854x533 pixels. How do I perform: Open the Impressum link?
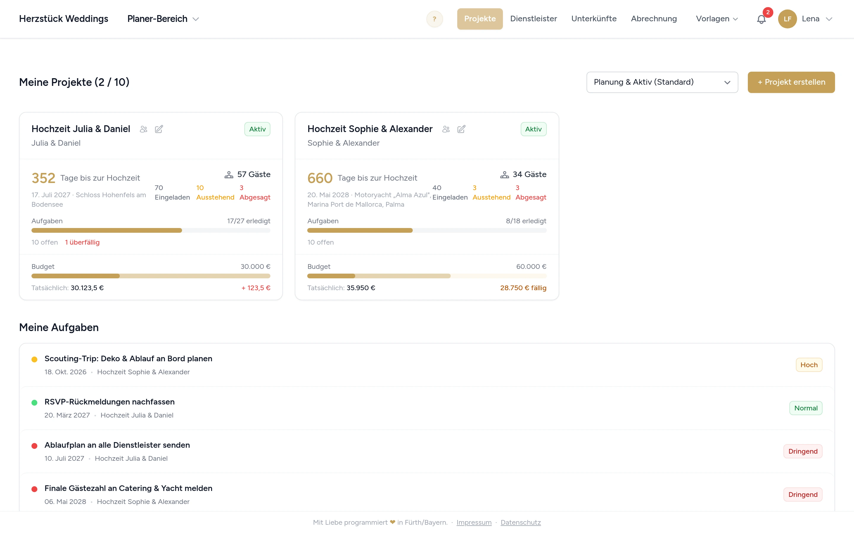point(474,522)
